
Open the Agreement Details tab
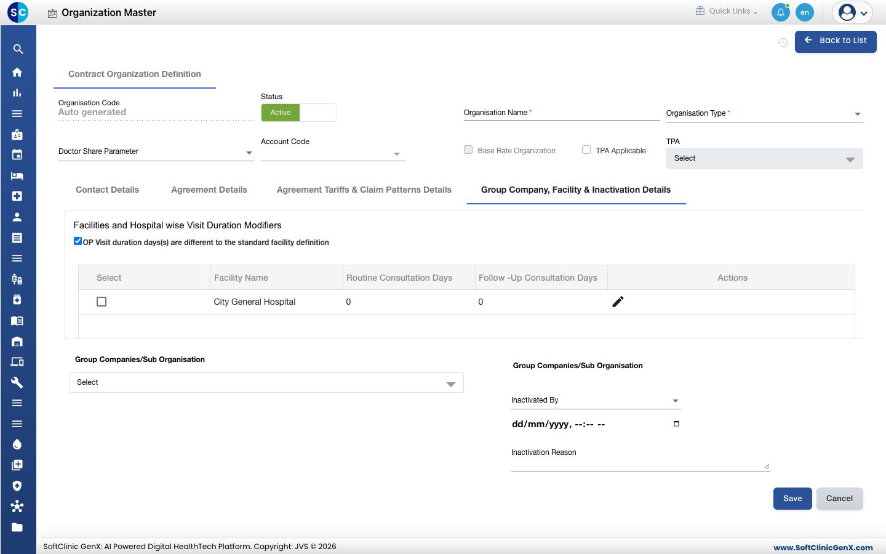click(209, 190)
